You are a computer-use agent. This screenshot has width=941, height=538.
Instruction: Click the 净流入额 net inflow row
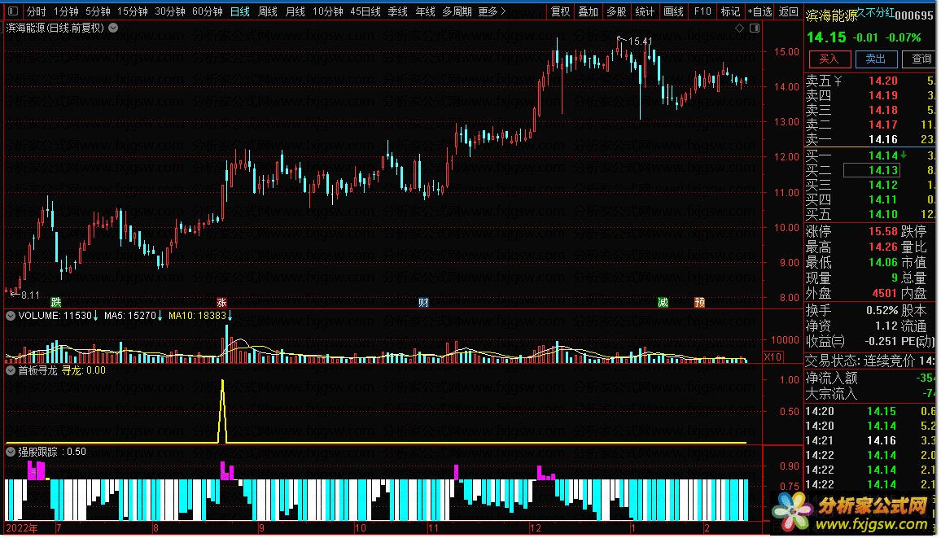(870, 378)
